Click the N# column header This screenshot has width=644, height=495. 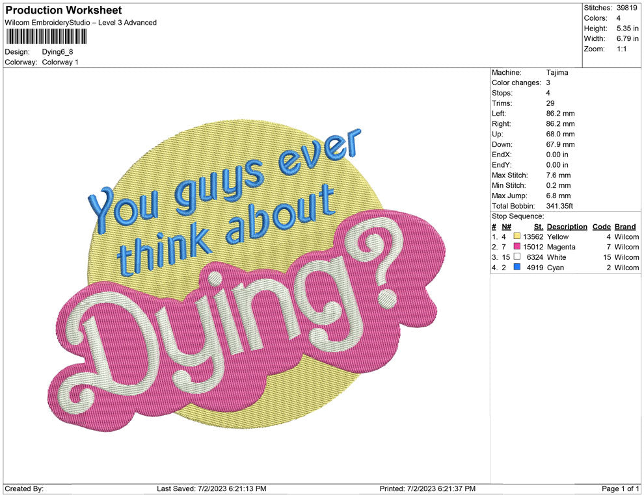pyautogui.click(x=505, y=227)
